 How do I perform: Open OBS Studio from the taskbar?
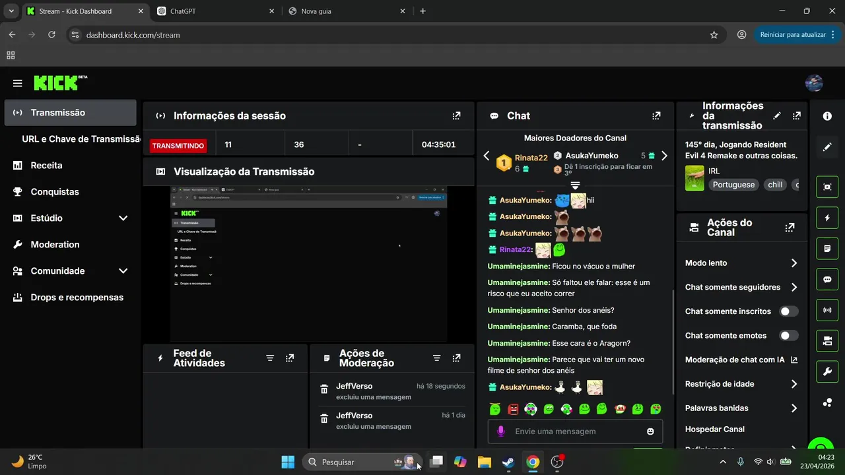[x=557, y=462]
